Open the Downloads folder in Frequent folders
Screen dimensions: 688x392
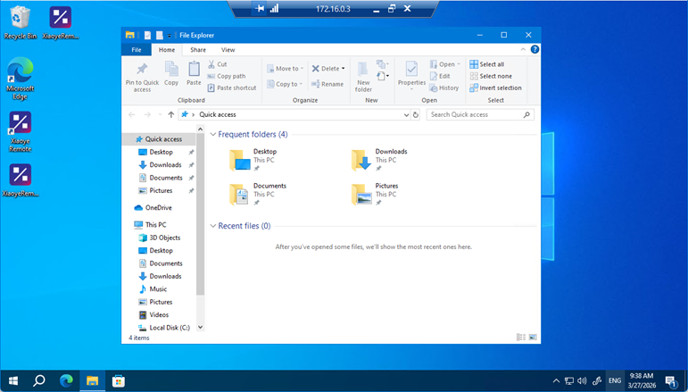(x=361, y=160)
